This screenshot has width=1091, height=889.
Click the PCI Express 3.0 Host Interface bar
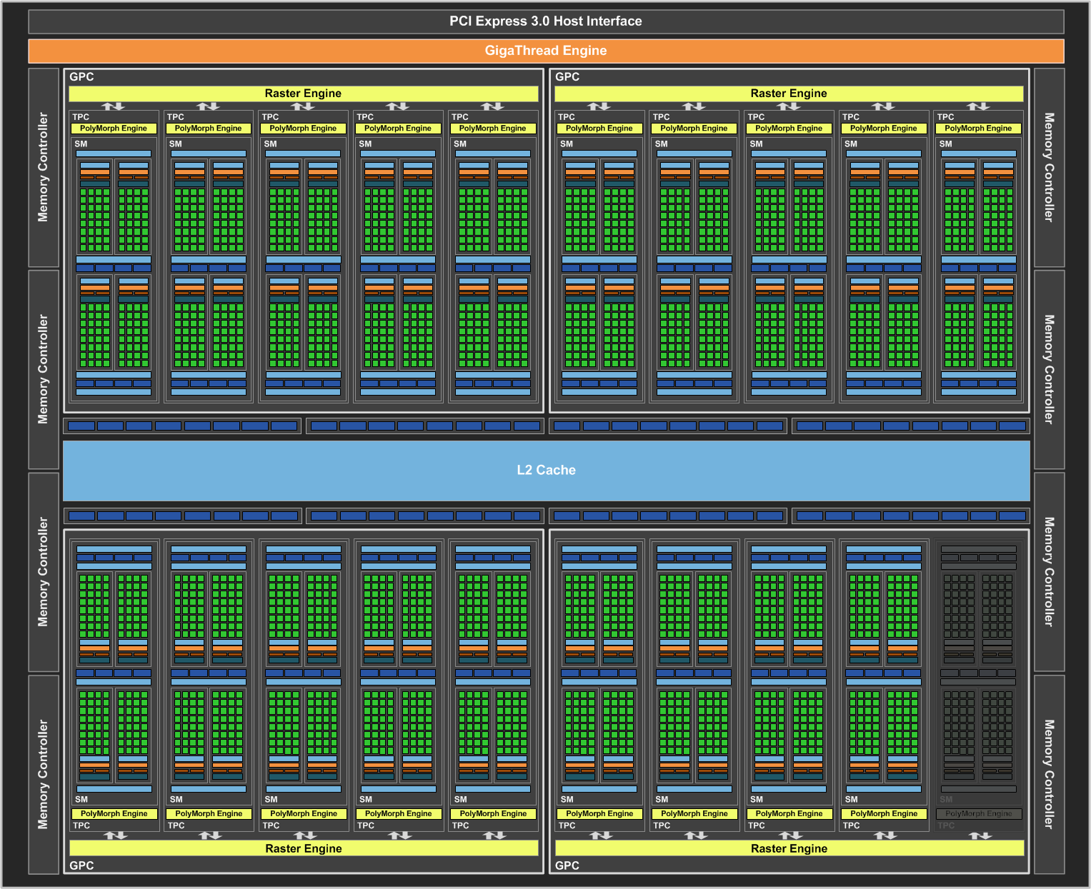(x=546, y=21)
